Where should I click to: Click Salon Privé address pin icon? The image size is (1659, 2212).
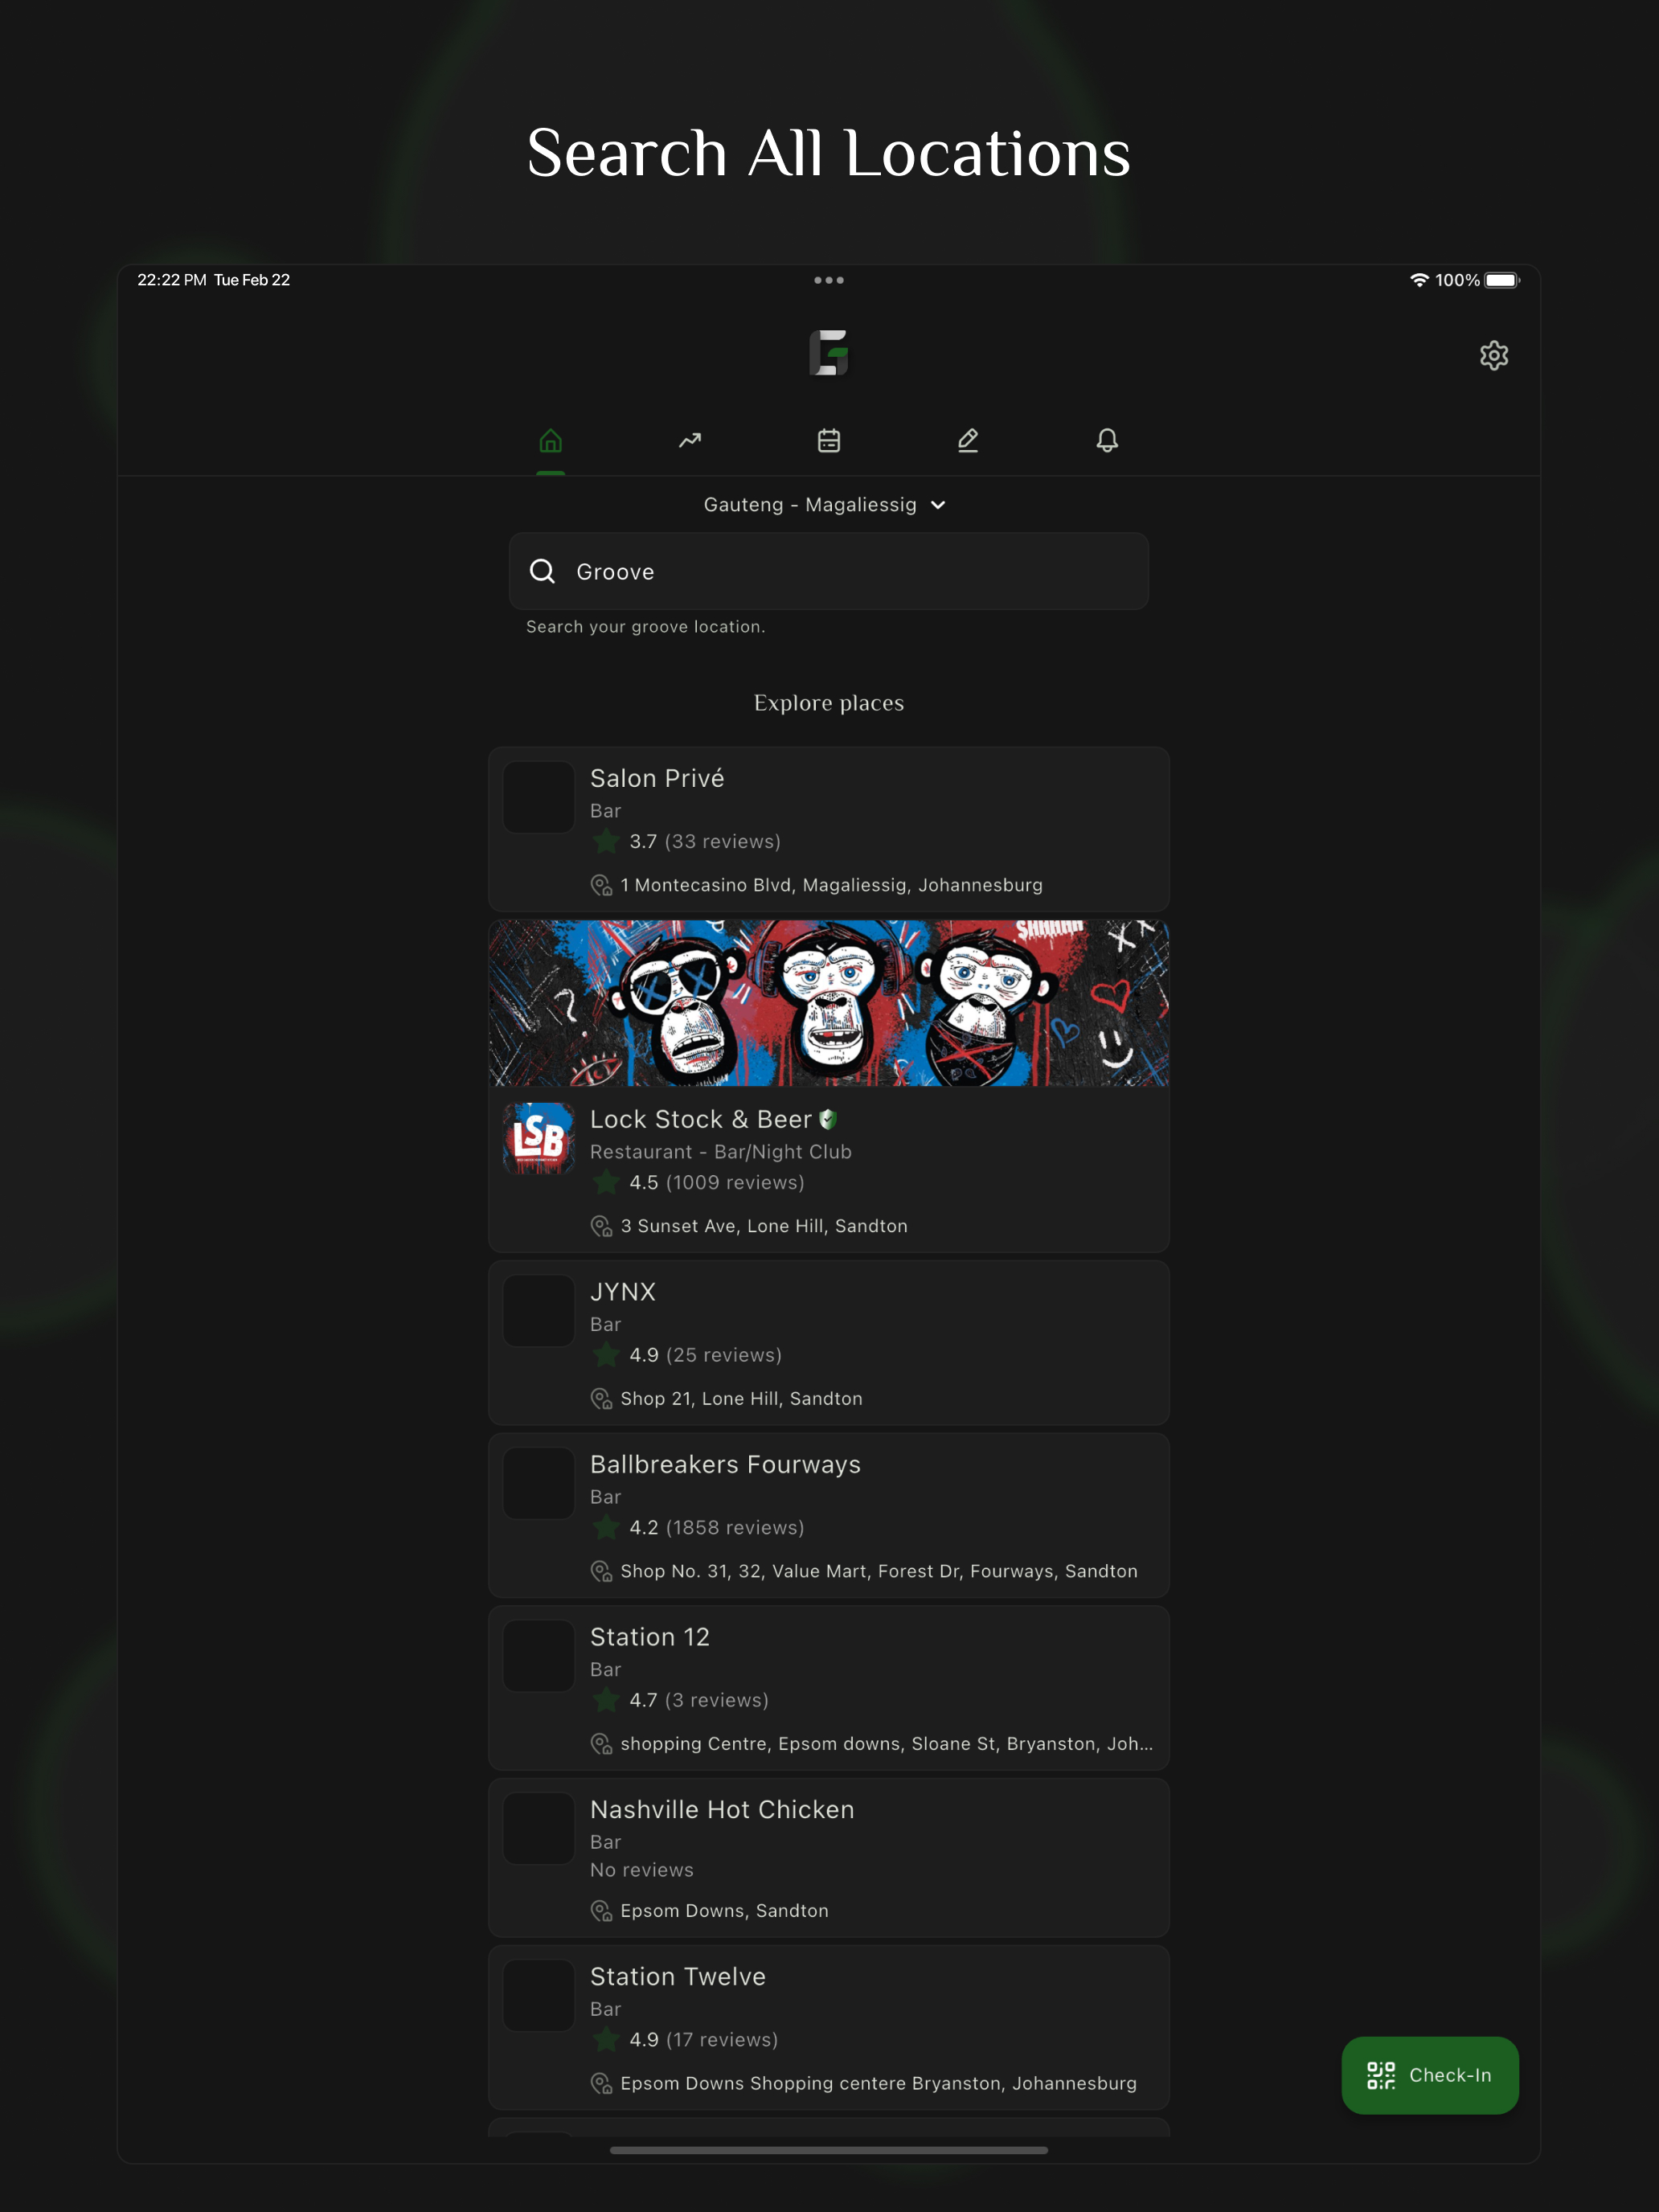(x=601, y=885)
